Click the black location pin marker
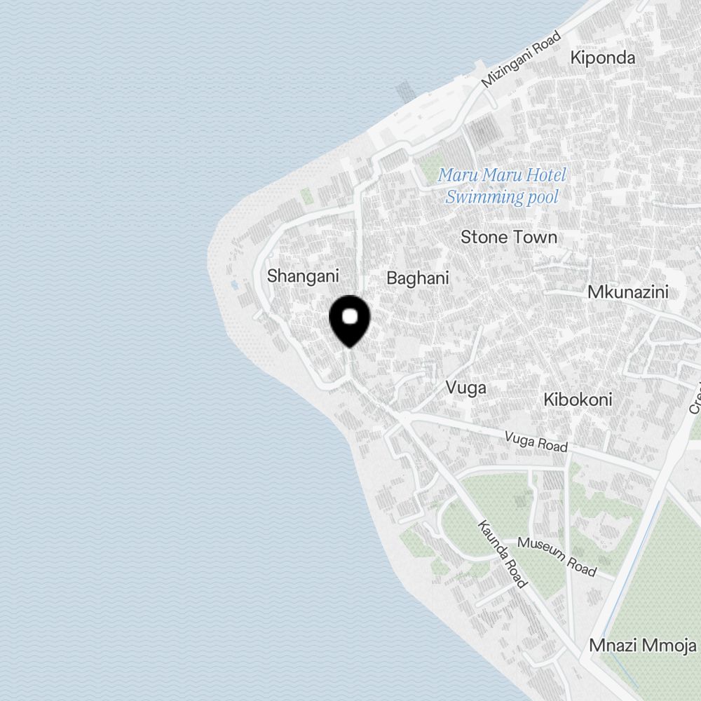Image resolution: width=701 pixels, height=701 pixels. (350, 321)
